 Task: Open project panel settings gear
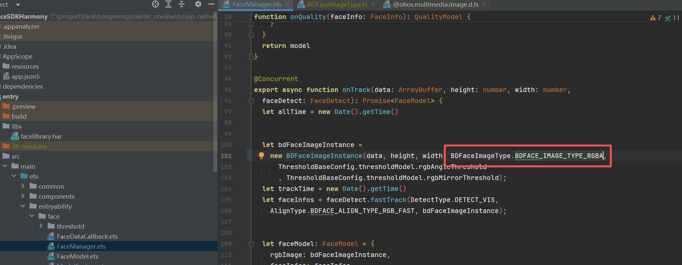coord(198,4)
